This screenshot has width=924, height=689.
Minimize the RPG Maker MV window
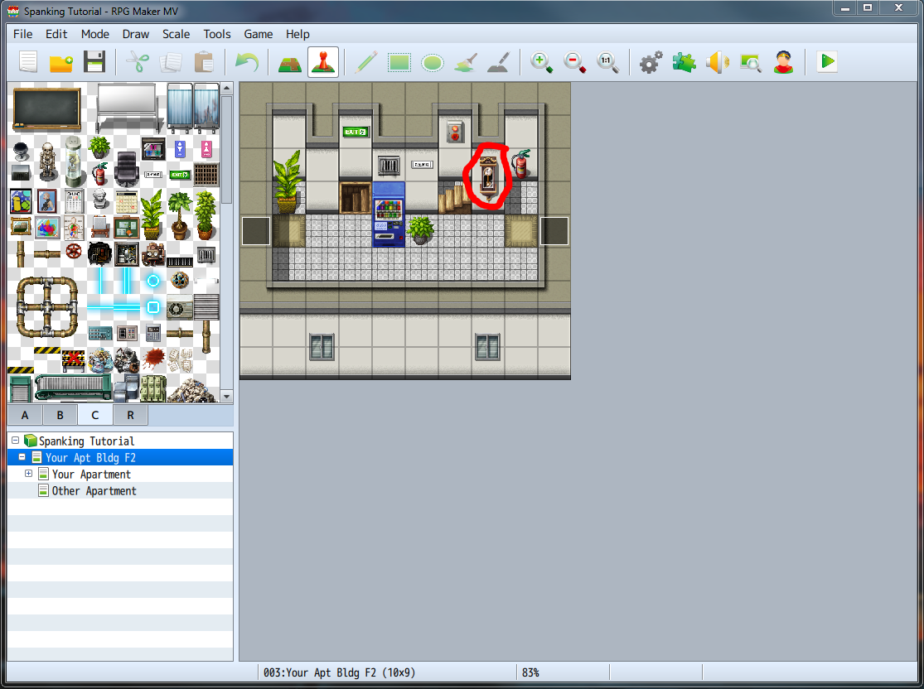845,8
